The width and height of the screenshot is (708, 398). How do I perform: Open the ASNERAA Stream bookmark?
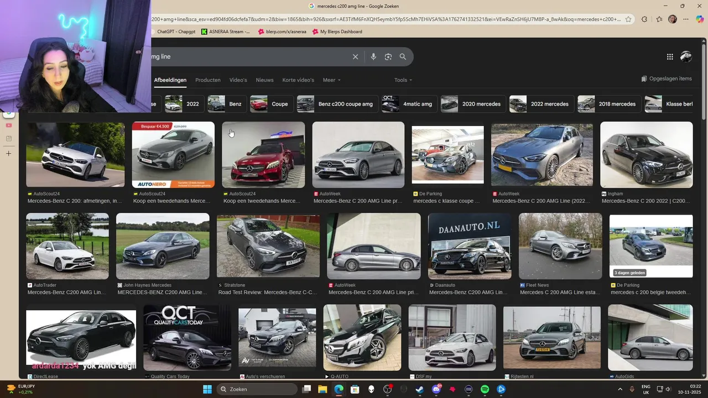(x=225, y=32)
